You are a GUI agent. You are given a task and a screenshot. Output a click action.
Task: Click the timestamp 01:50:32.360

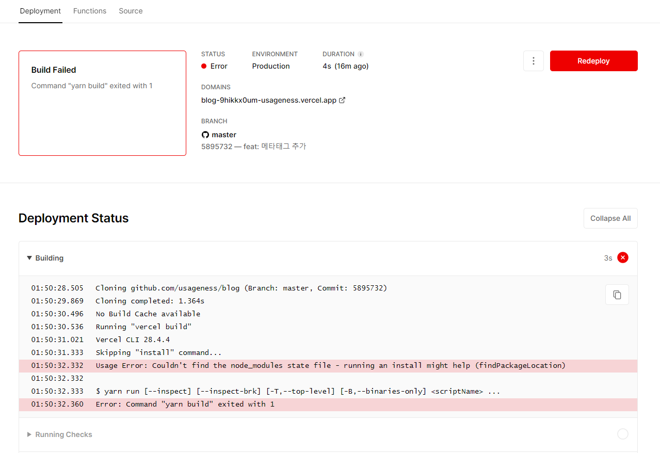(x=57, y=405)
